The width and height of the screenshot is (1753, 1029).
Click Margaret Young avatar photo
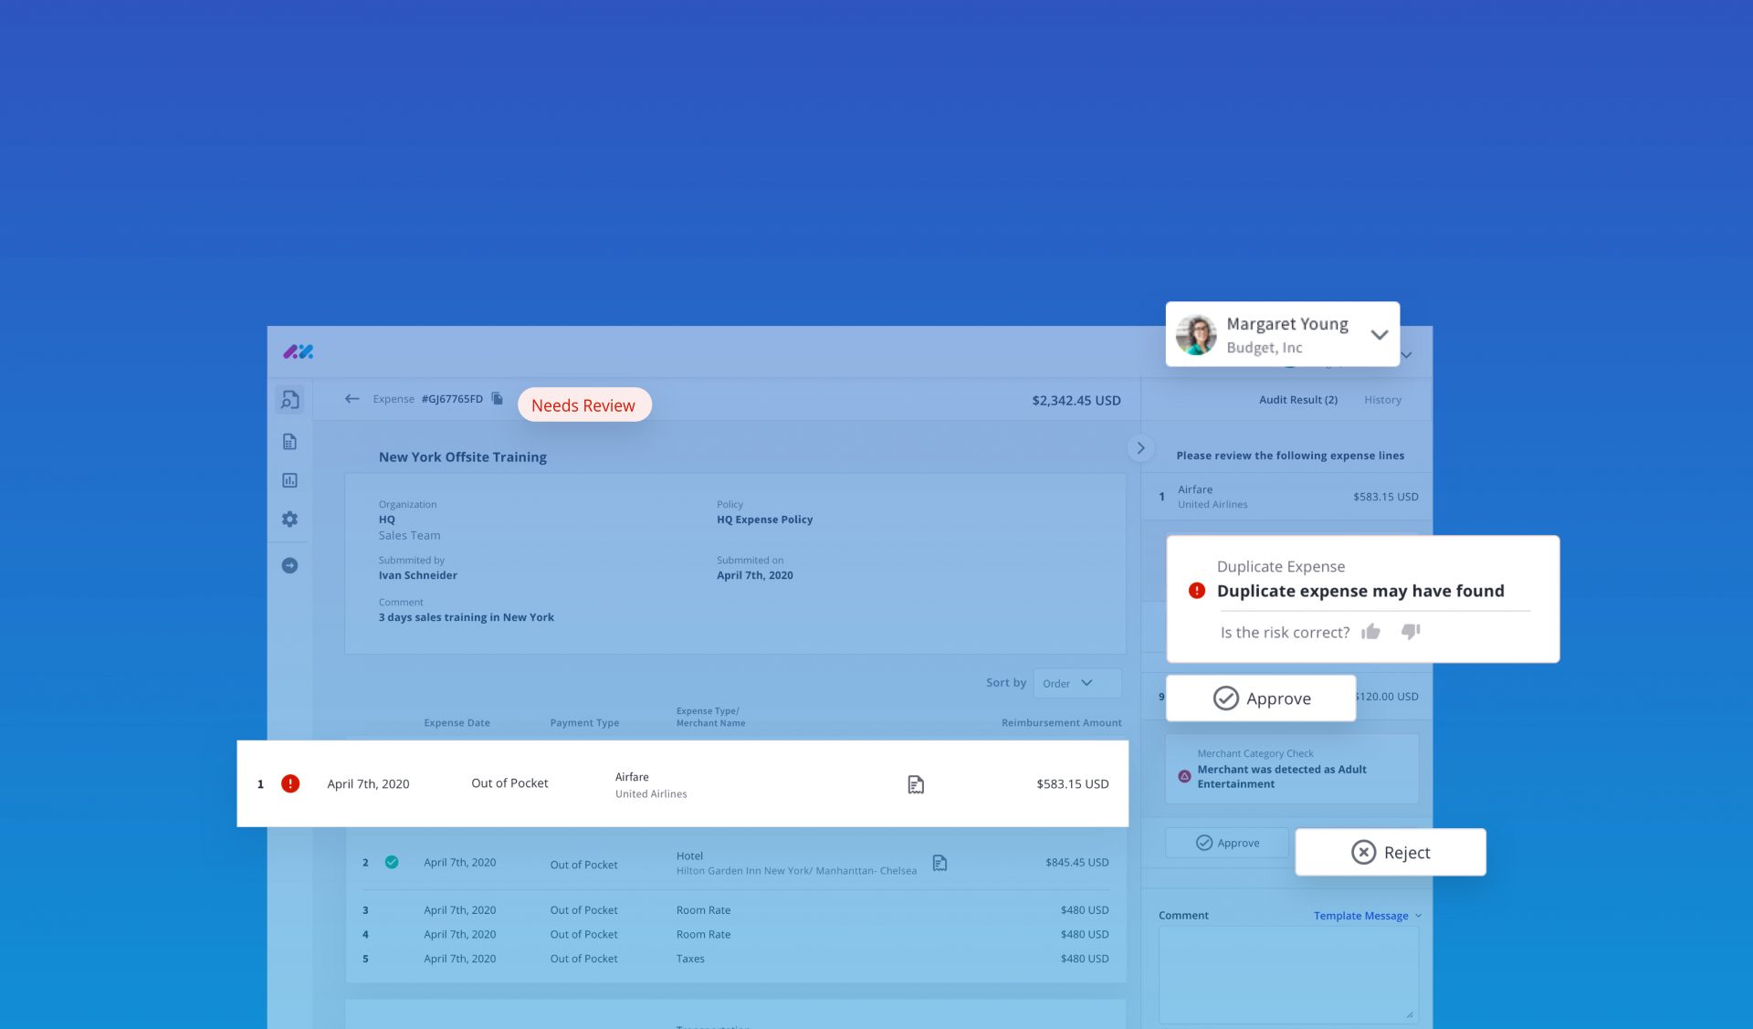1196,335
